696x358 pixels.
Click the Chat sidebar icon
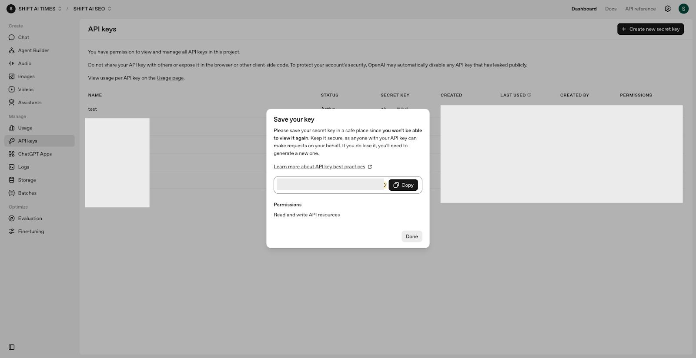tap(12, 37)
